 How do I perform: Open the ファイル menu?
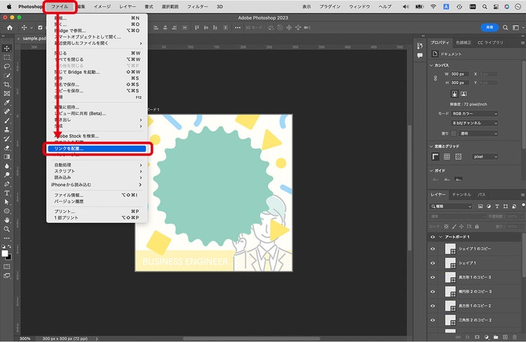coord(60,6)
